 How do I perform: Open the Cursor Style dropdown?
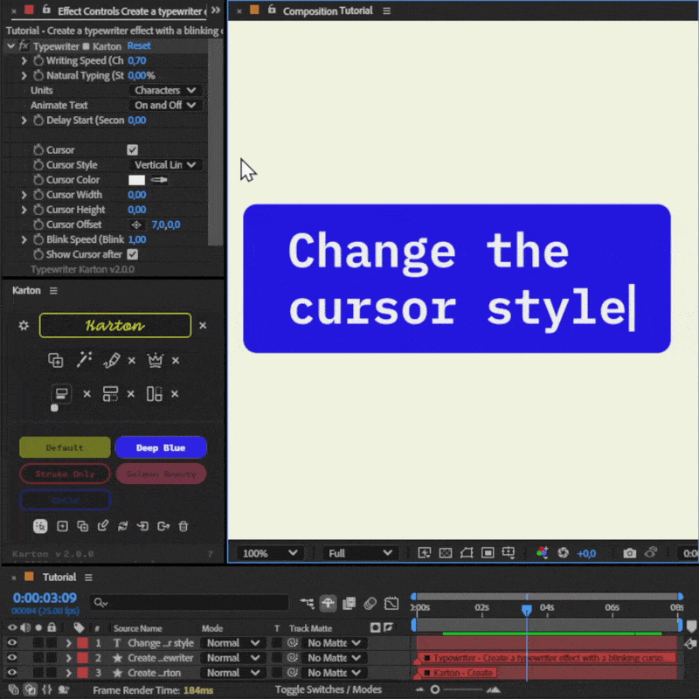[x=166, y=164]
